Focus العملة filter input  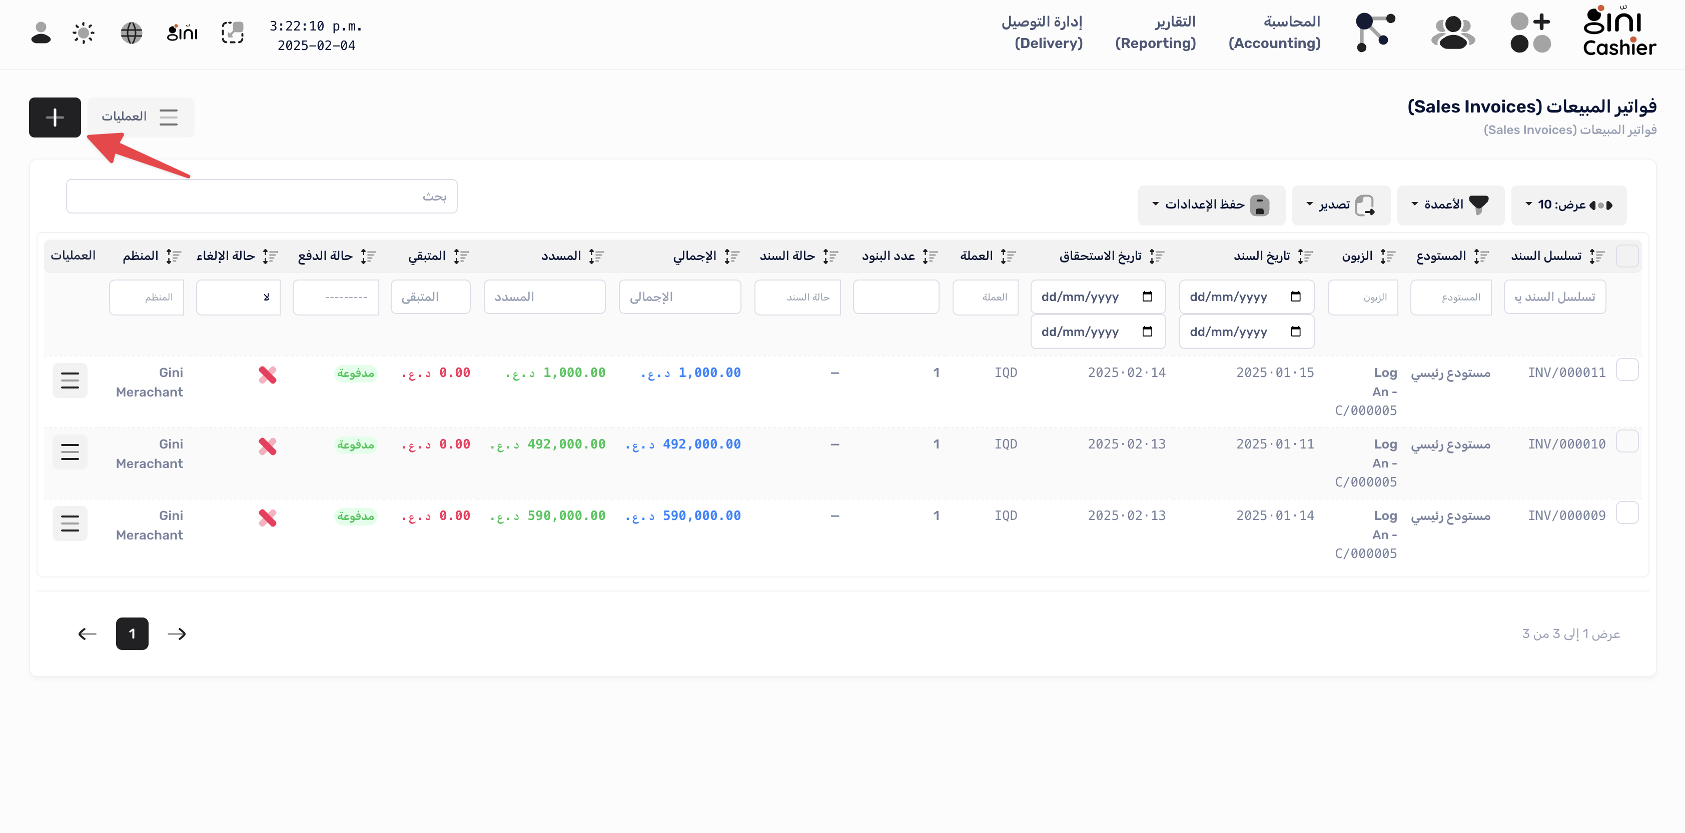(x=985, y=297)
